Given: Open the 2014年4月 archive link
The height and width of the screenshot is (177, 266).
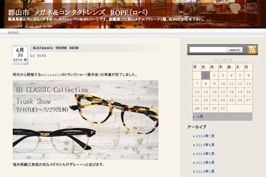Looking at the screenshot, I should click(x=205, y=162).
